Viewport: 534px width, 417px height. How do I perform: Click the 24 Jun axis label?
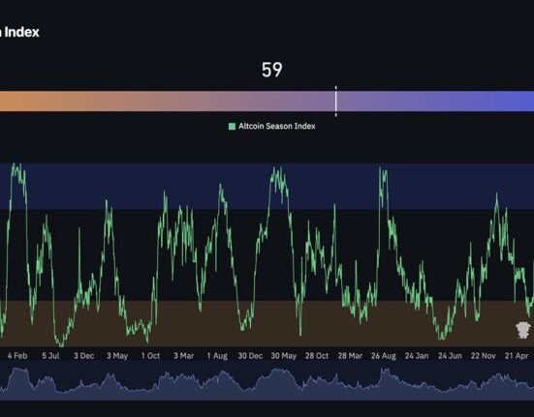point(450,356)
